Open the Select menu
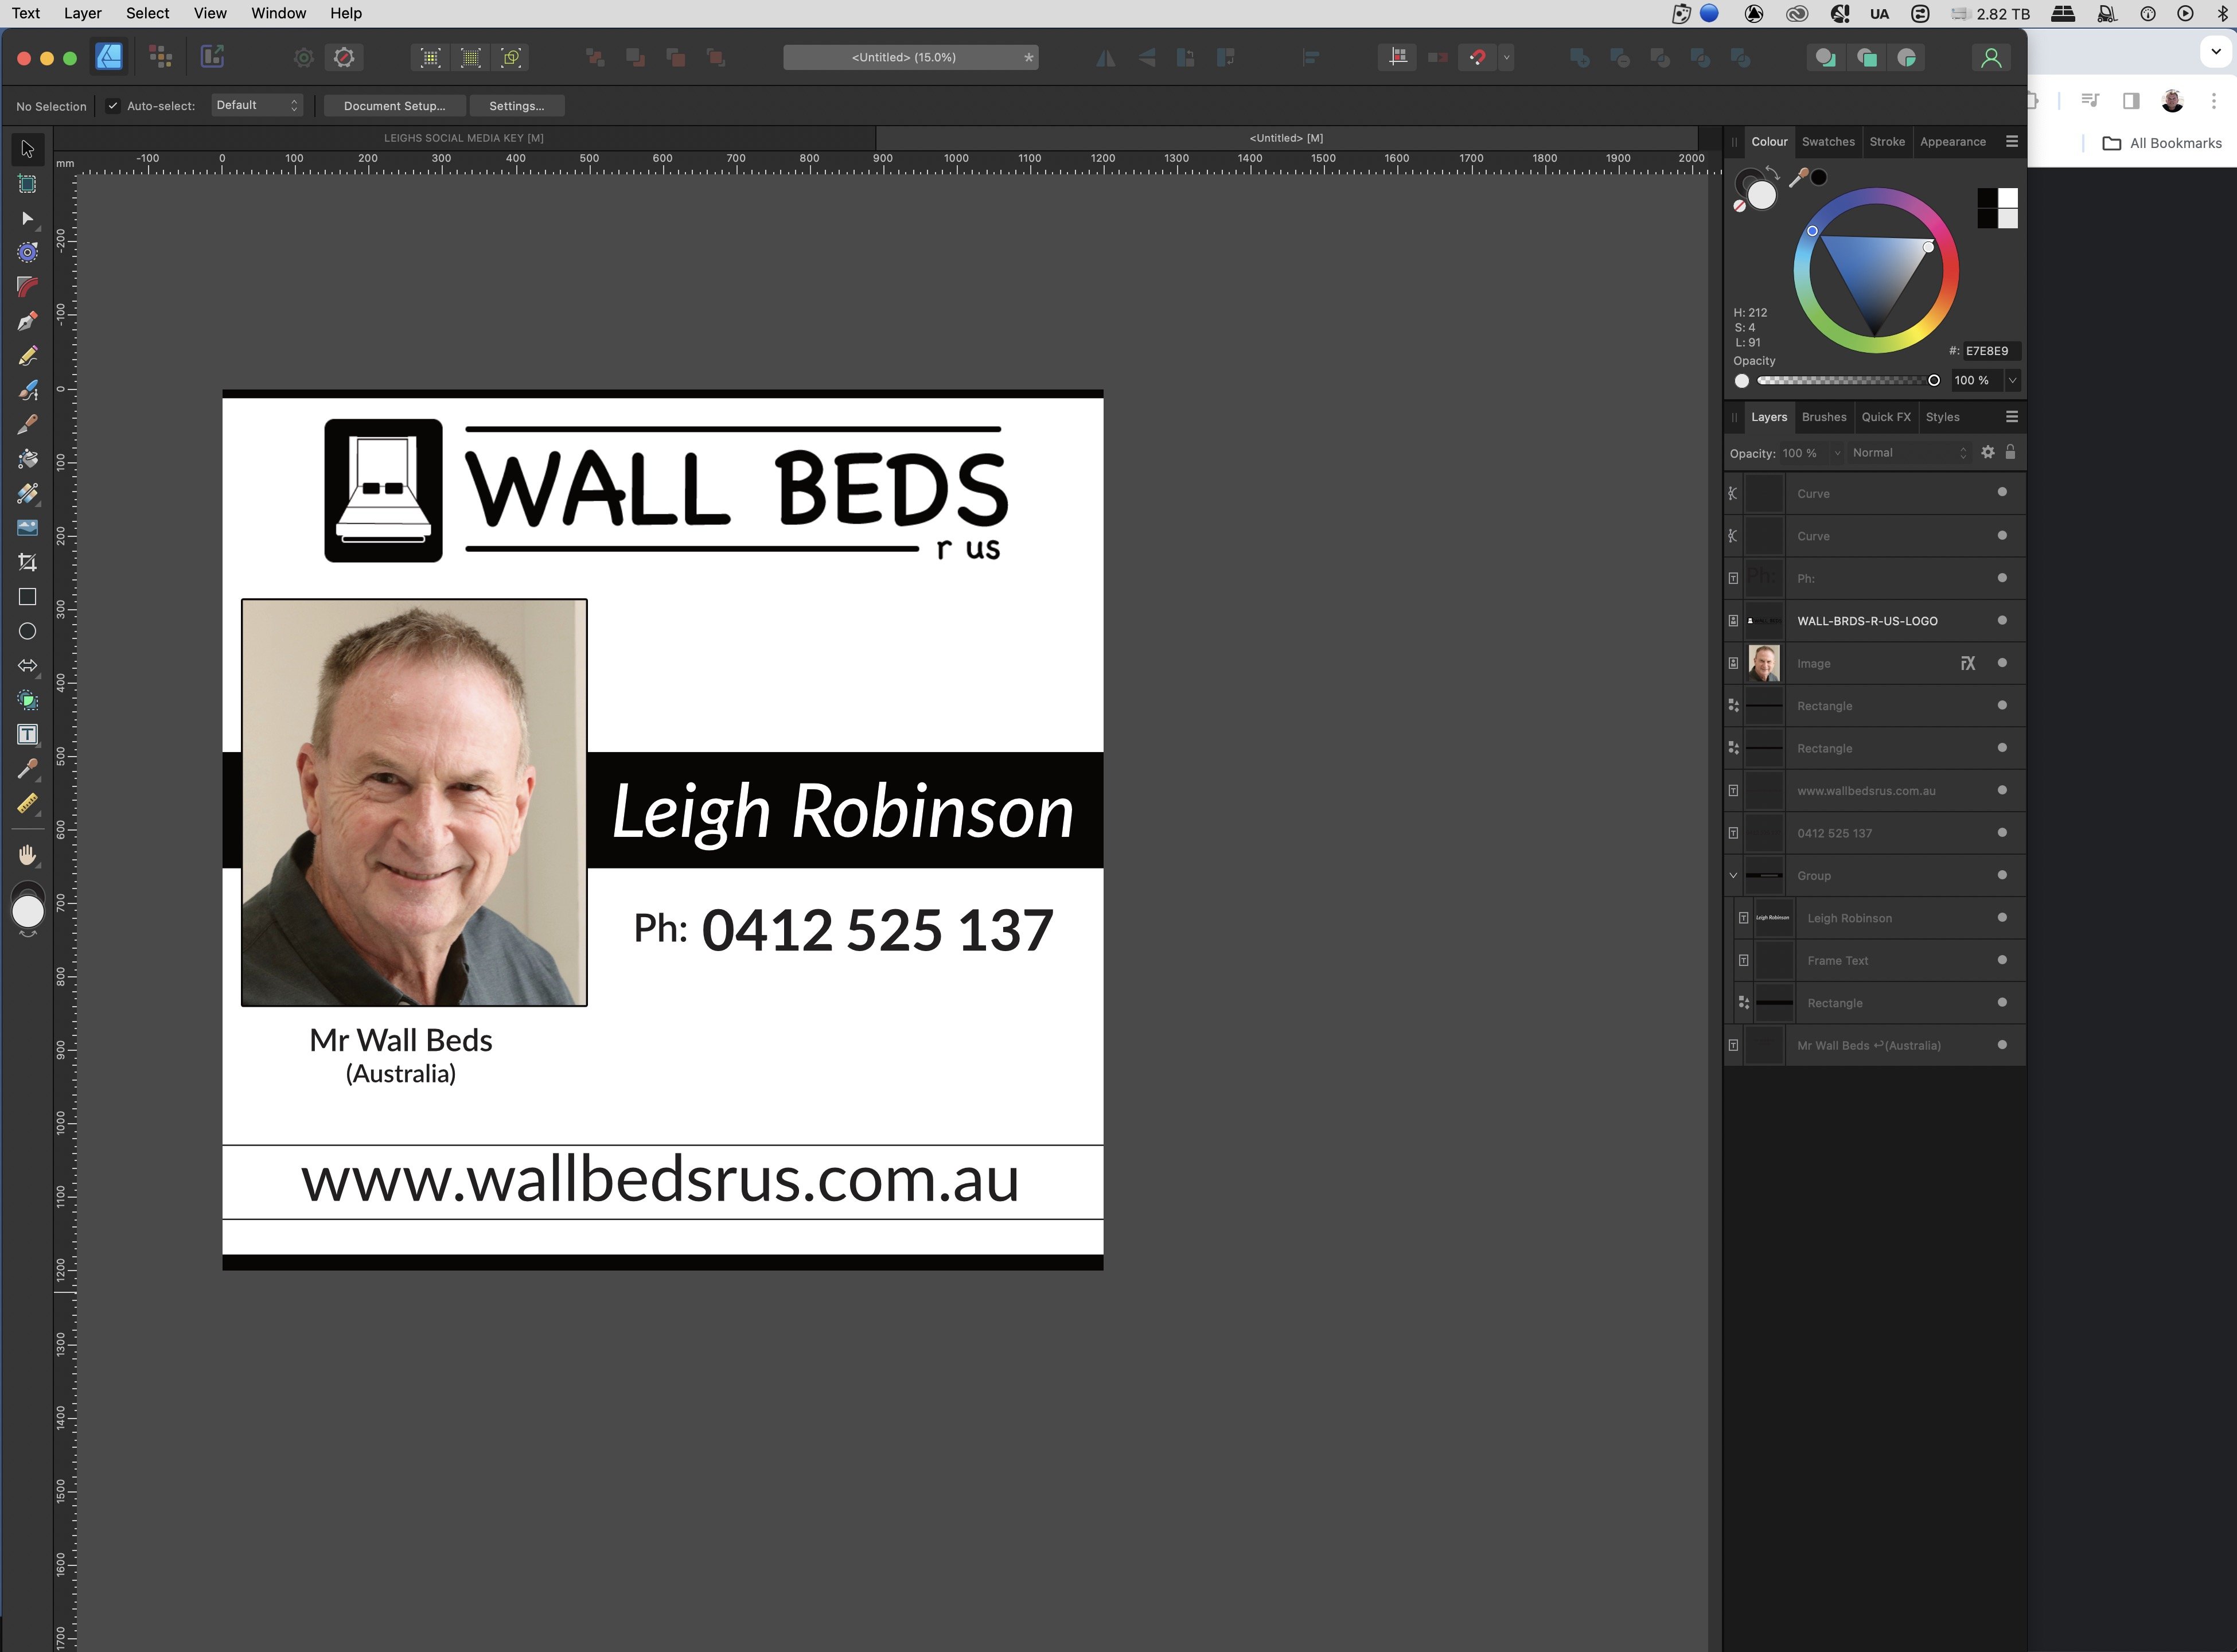 (148, 13)
